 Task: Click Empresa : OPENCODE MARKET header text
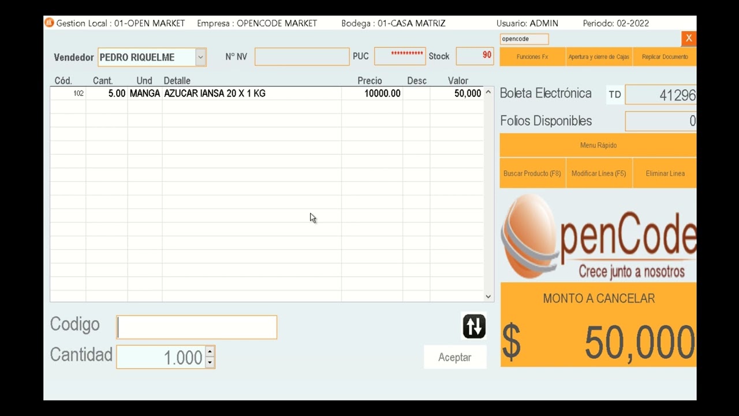click(257, 23)
